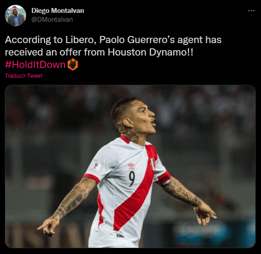Click the player's pointing right hand
The height and width of the screenshot is (254, 261).
point(47,227)
